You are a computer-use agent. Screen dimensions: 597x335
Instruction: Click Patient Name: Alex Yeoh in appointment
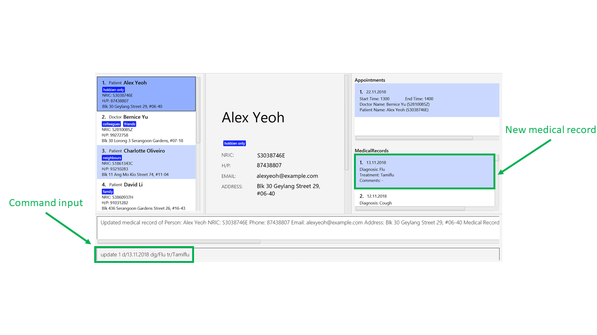pyautogui.click(x=394, y=110)
